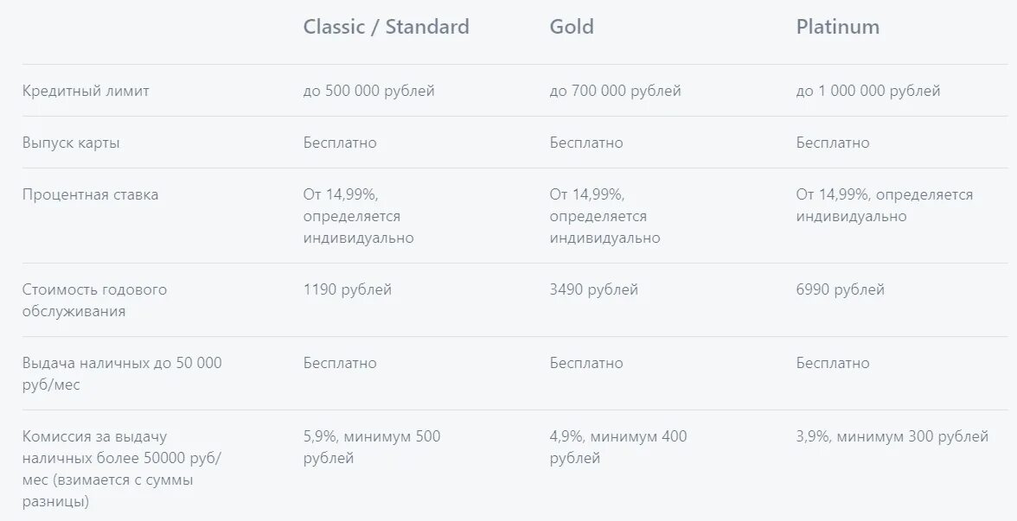
Task: Click the до 1 000 000 рублей cell
Action: tap(867, 91)
